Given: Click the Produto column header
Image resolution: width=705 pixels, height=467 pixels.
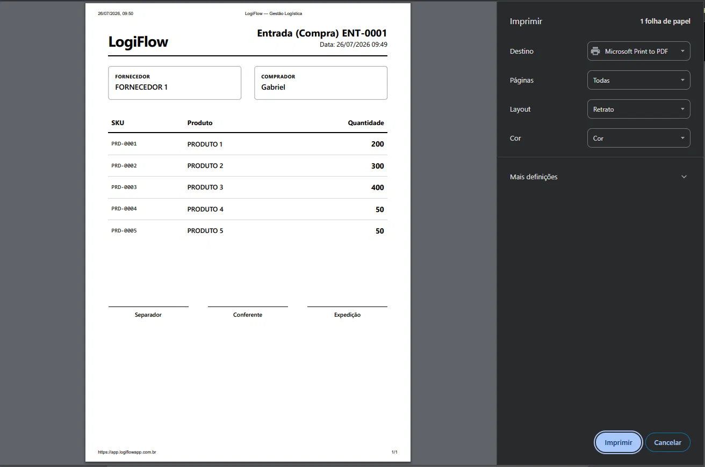Looking at the screenshot, I should tap(200, 123).
